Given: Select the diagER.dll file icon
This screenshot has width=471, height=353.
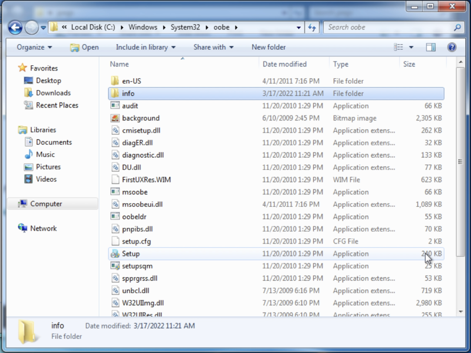Looking at the screenshot, I should tap(115, 143).
